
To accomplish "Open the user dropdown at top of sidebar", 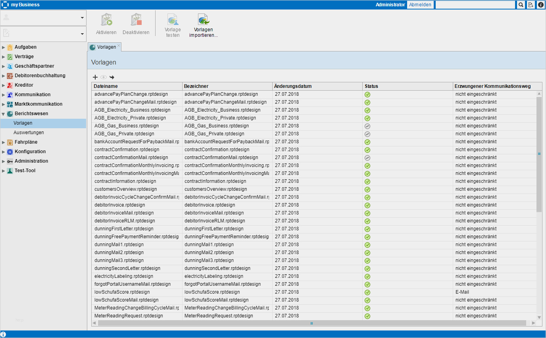I will pyautogui.click(x=82, y=18).
